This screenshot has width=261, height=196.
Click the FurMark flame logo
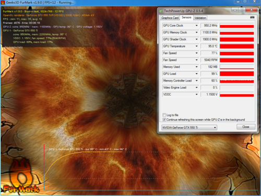(21, 177)
